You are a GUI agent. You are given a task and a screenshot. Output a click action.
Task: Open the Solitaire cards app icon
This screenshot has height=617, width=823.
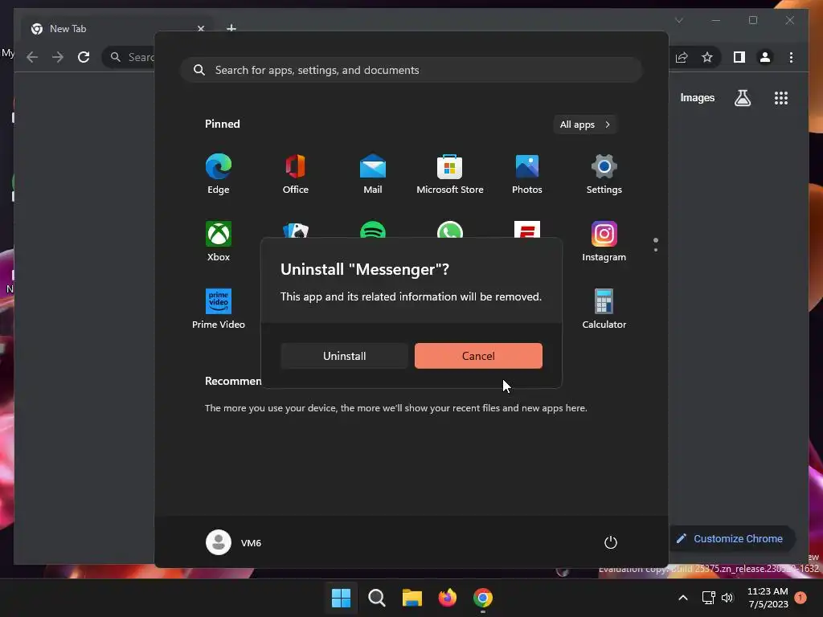click(x=296, y=230)
